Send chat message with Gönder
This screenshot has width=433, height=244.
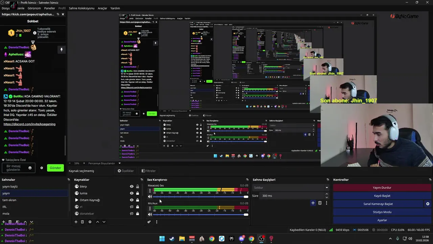pyautogui.click(x=55, y=168)
